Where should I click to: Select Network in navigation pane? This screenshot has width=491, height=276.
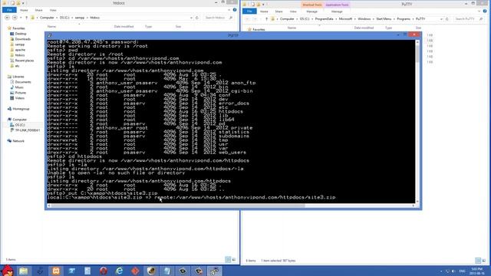click(x=18, y=141)
